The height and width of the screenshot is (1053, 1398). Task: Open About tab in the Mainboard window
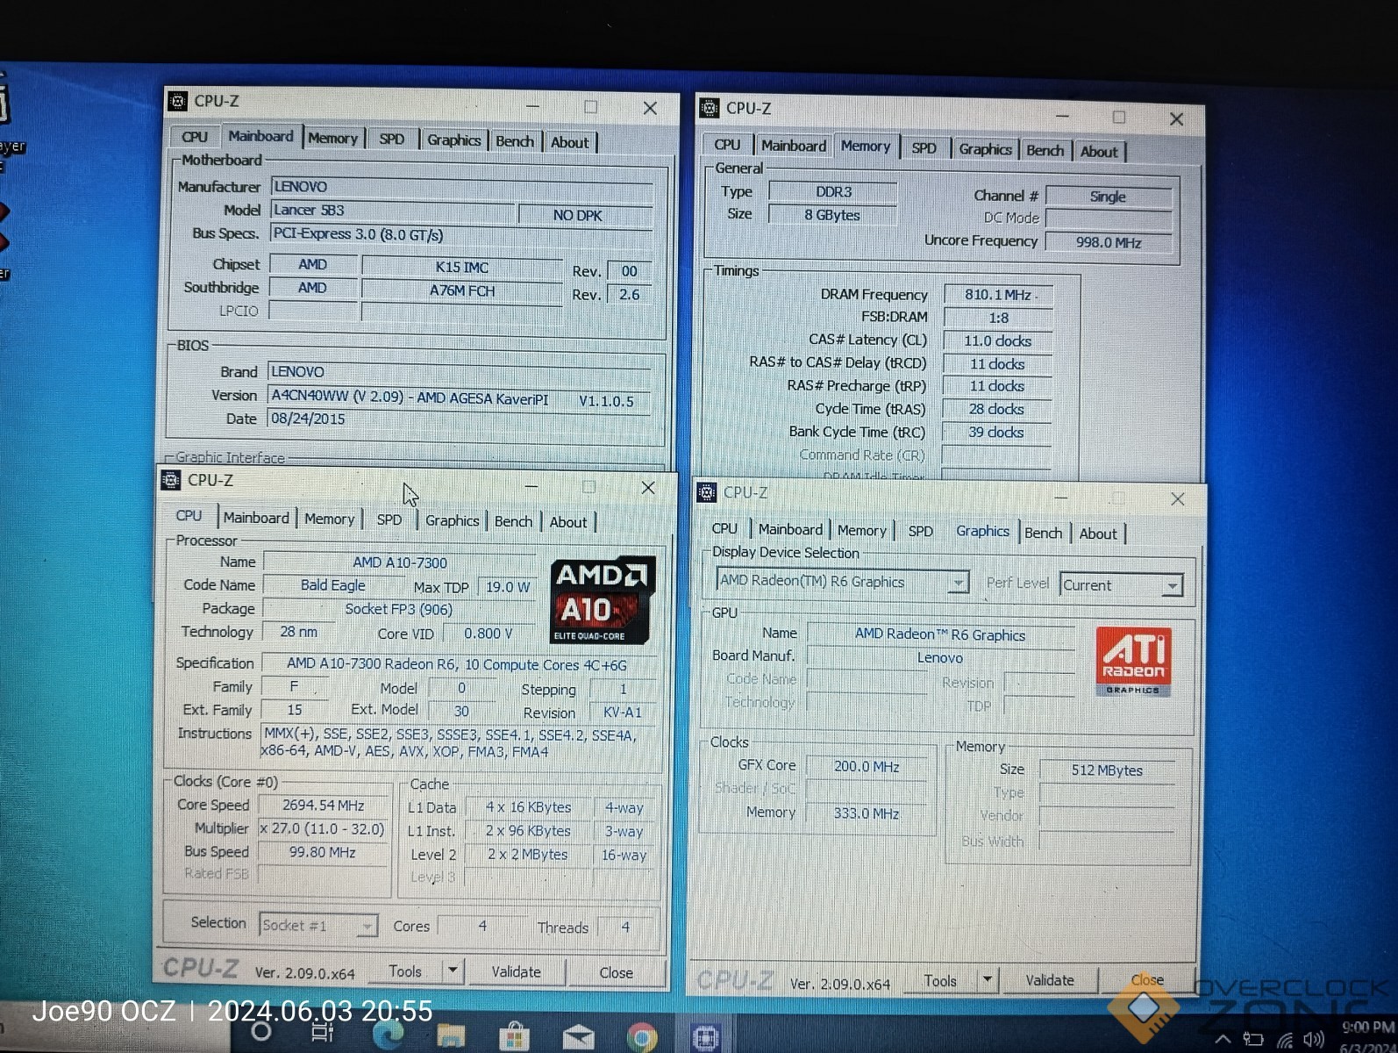click(569, 142)
